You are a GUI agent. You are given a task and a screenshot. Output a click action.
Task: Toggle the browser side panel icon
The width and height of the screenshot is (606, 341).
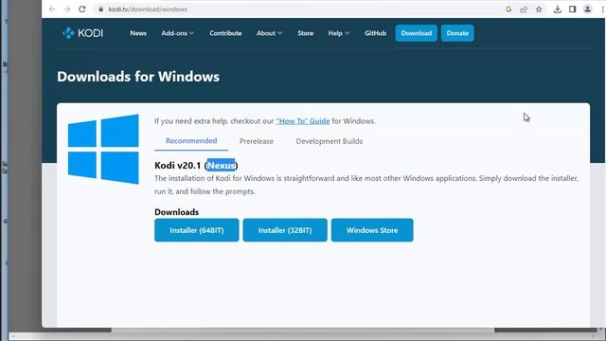pyautogui.click(x=572, y=9)
